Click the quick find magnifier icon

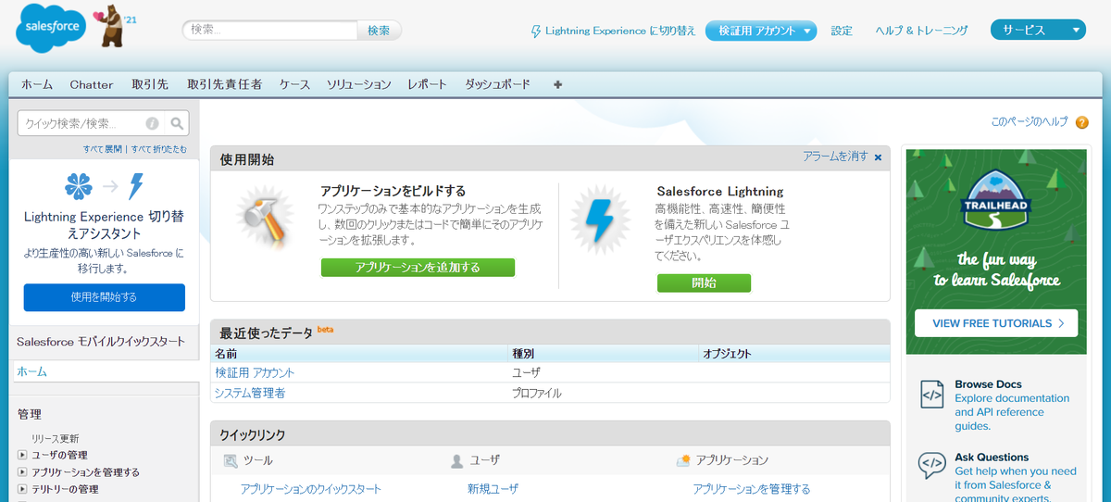tap(178, 123)
